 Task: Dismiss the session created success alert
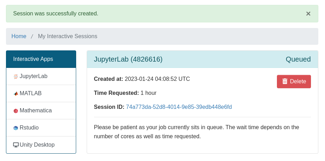[308, 14]
